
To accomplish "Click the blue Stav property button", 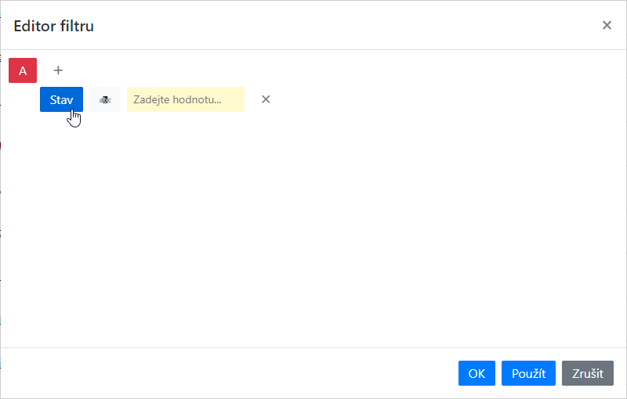I will tap(62, 99).
